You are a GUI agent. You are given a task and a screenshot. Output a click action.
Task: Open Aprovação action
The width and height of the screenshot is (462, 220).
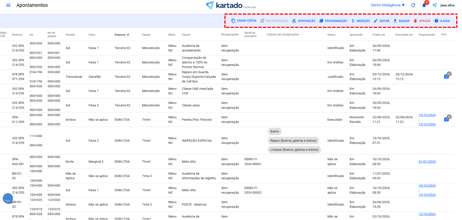tap(304, 21)
